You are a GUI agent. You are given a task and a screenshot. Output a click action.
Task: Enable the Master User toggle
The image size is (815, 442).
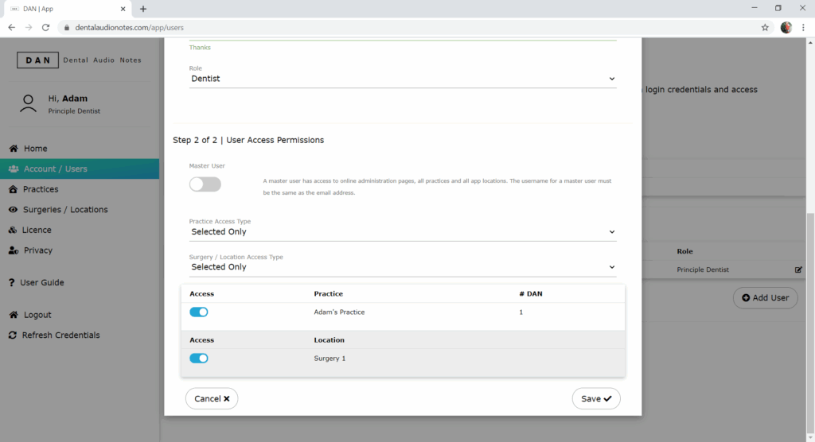pyautogui.click(x=205, y=184)
